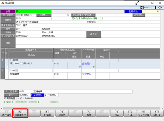Image resolution: width=164 pixels, height=121 pixels.
Task: Select row header number 2
Action: point(3,74)
